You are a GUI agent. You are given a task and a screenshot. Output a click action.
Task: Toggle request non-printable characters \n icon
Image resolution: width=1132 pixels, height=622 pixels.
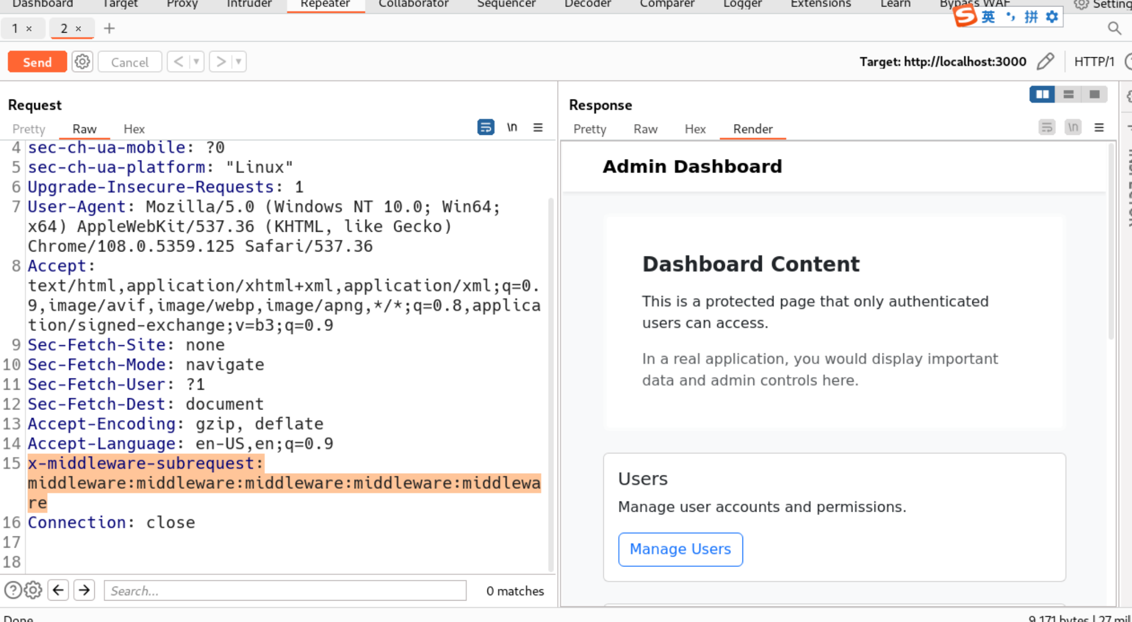(512, 127)
